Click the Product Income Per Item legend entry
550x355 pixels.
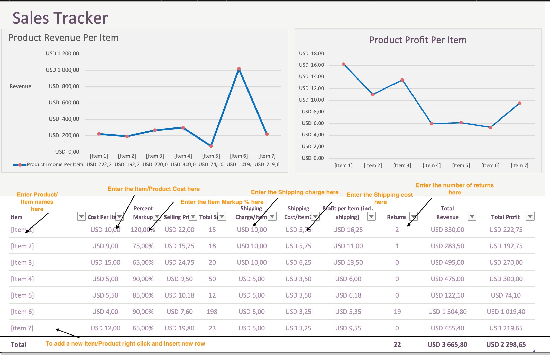[x=56, y=164]
